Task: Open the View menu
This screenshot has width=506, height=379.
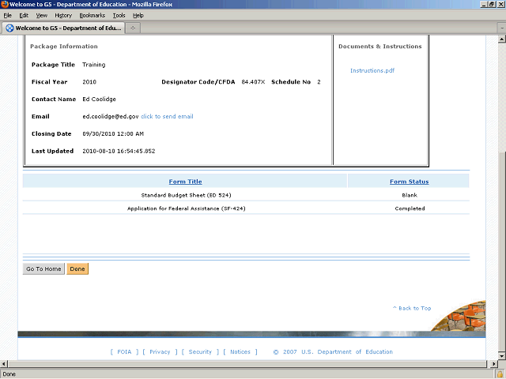Action: (42, 15)
